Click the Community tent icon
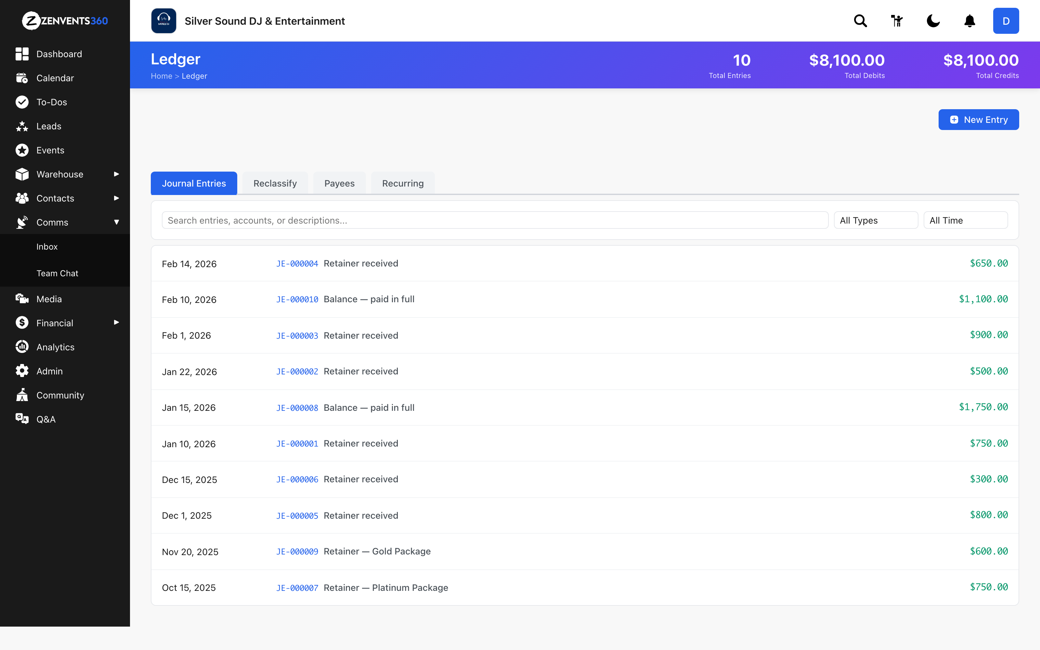1040x650 pixels. pyautogui.click(x=22, y=395)
